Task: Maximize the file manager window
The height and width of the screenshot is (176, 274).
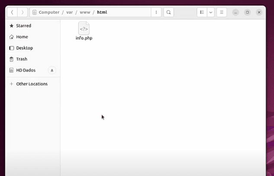Action: [x=248, y=13]
